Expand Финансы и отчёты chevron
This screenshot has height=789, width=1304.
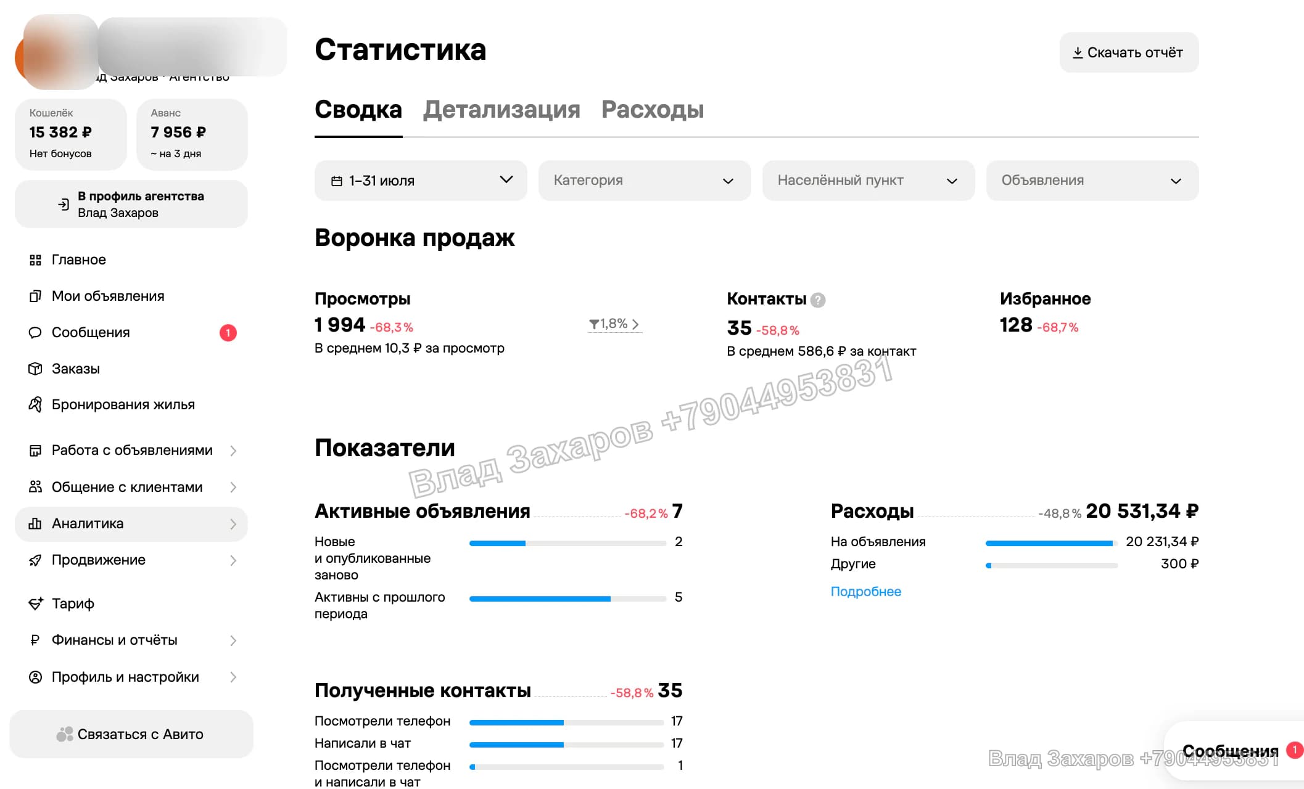click(233, 640)
